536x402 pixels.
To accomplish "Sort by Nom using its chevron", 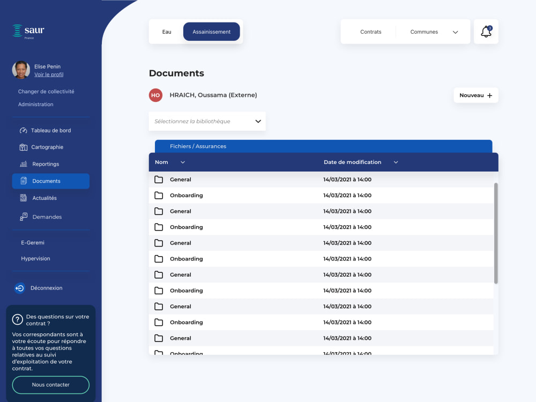I will (x=183, y=162).
